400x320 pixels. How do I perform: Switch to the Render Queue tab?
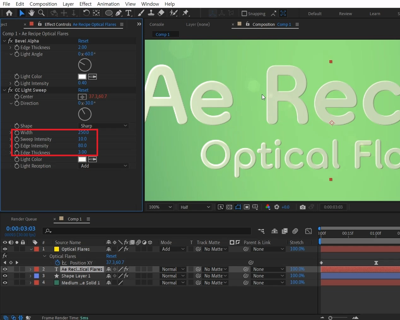tap(24, 219)
